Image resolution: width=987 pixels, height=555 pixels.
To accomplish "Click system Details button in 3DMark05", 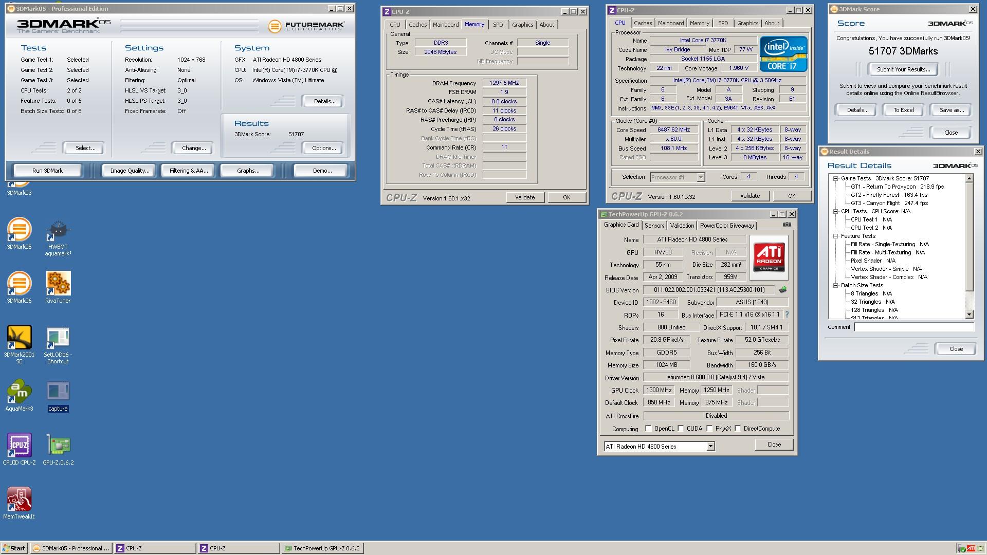I will (324, 101).
